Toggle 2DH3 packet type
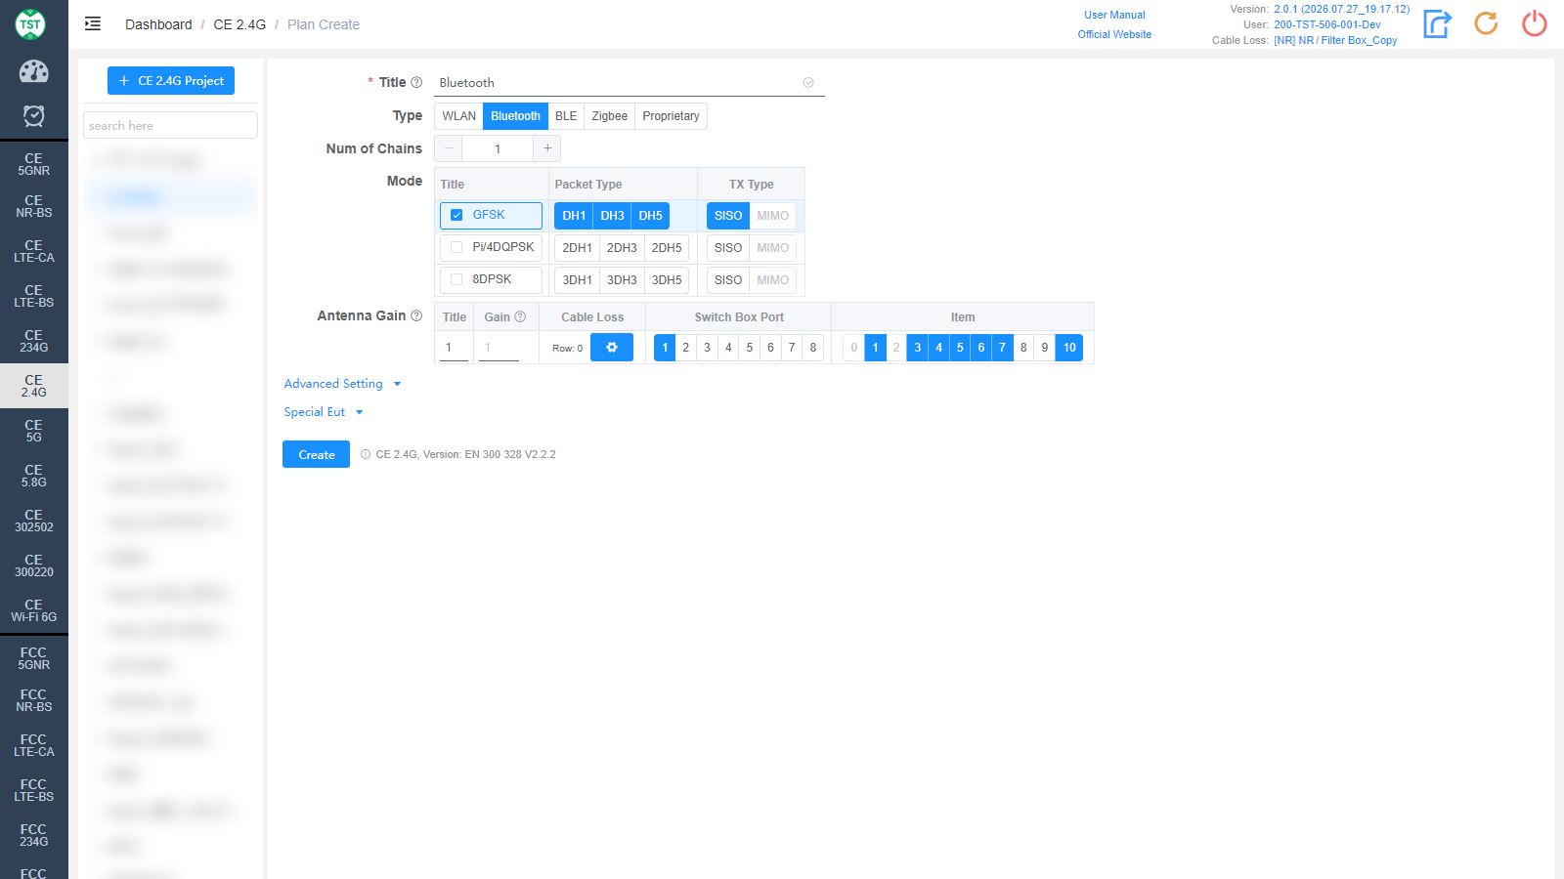 pyautogui.click(x=622, y=248)
